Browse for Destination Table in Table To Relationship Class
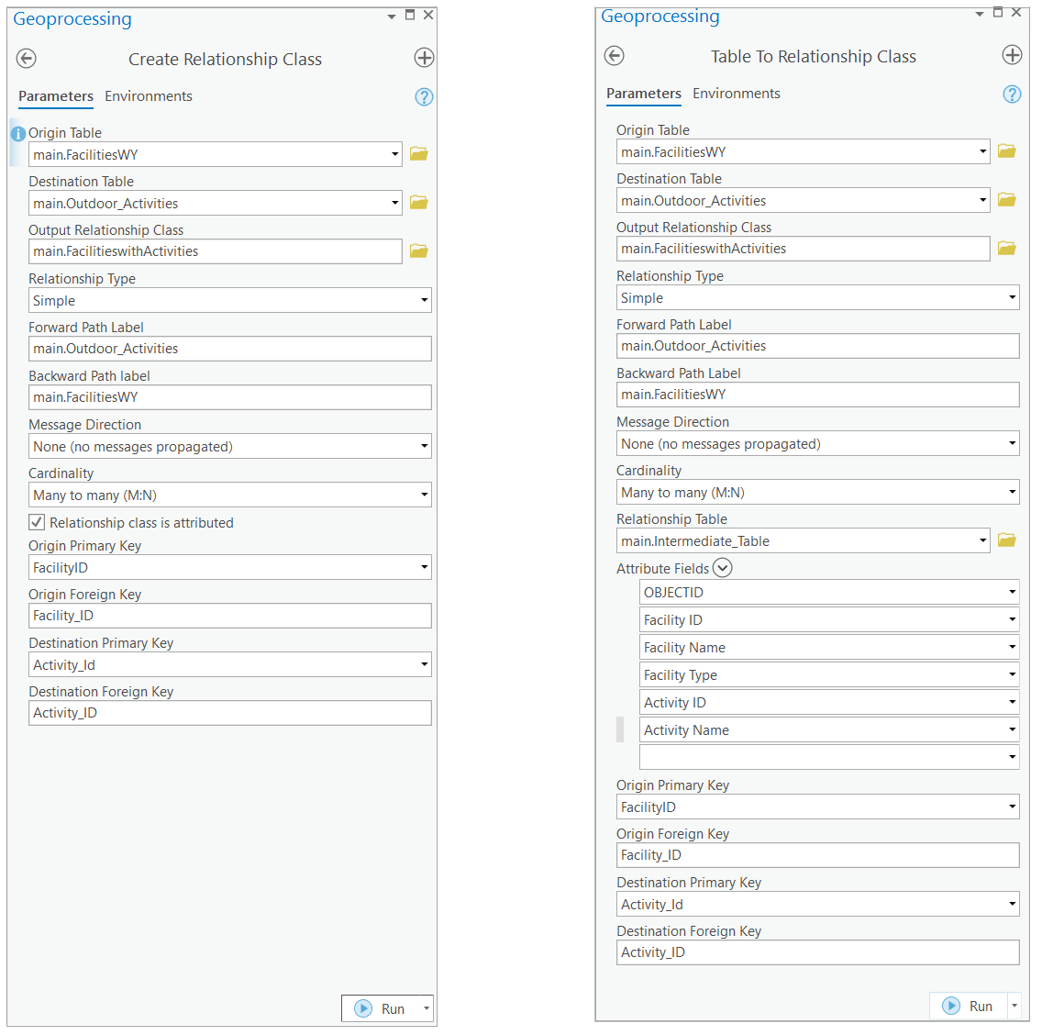The height and width of the screenshot is (1035, 1042). [x=1006, y=199]
